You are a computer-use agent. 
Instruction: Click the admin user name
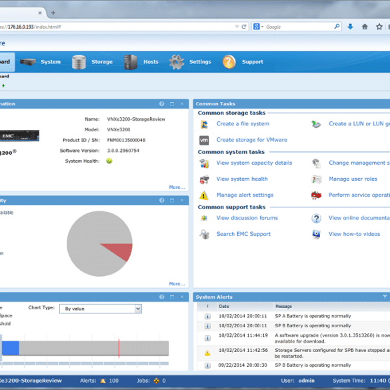tap(306, 381)
